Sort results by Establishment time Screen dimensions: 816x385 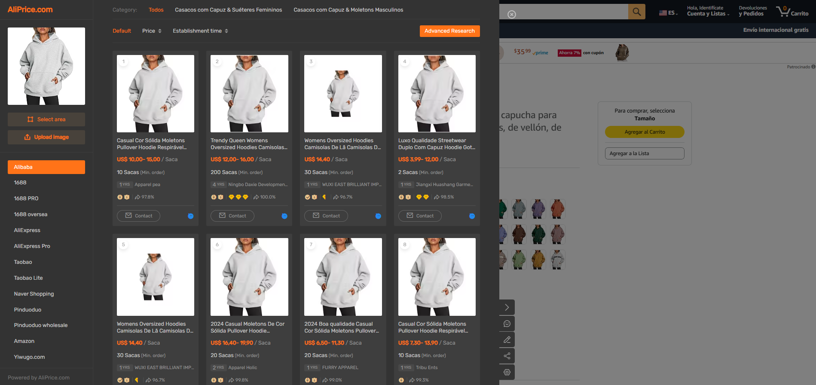point(200,31)
